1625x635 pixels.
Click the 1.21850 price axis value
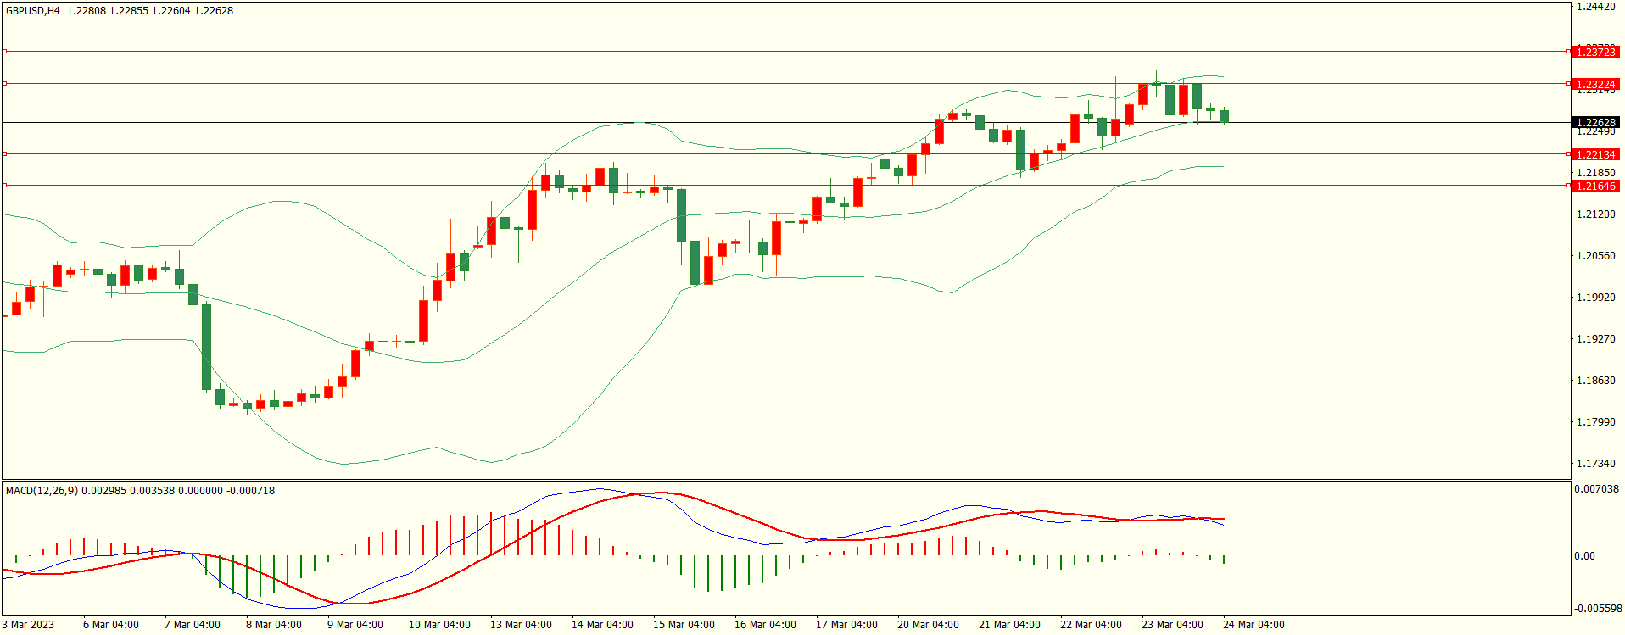1595,173
